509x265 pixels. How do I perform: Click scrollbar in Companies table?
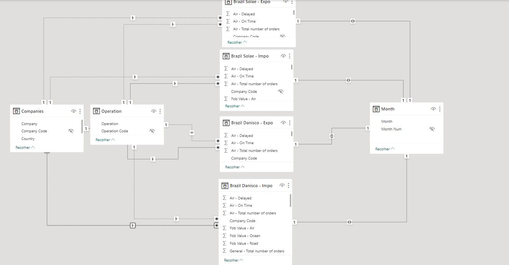[x=82, y=126]
